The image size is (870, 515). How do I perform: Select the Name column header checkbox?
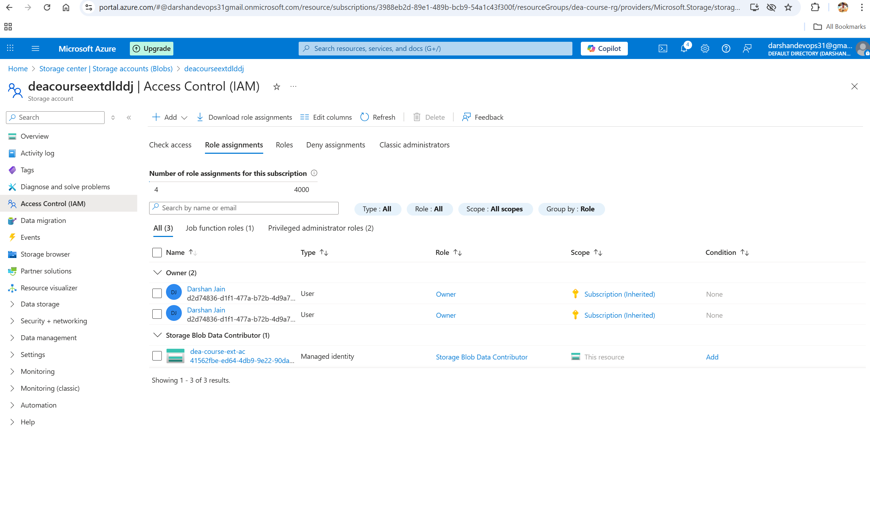pos(157,252)
